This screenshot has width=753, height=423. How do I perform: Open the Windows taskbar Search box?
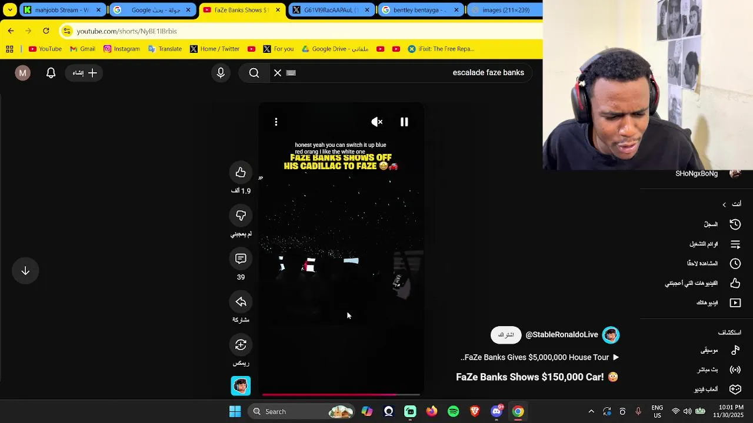pyautogui.click(x=302, y=411)
